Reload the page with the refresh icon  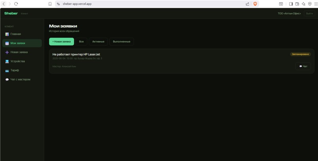coord(16,4)
